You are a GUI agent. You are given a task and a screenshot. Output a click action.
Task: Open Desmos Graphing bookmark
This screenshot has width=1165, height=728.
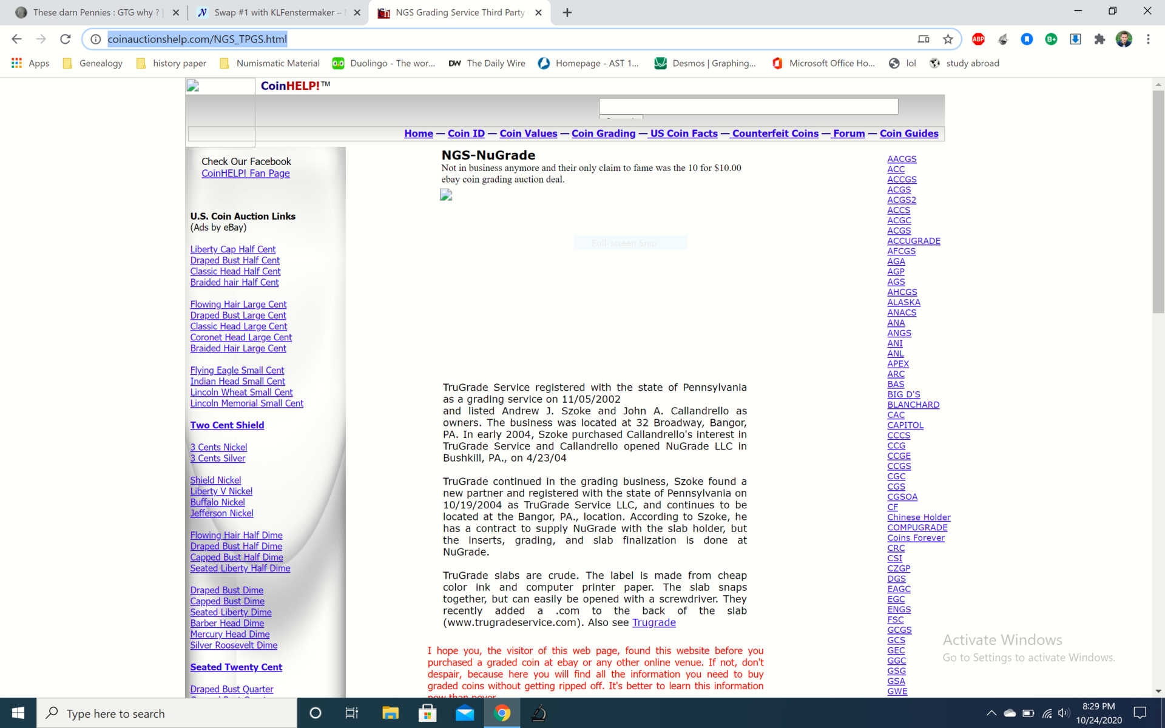coord(705,63)
